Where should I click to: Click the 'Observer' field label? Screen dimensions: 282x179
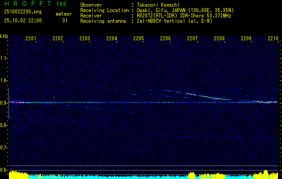point(91,5)
